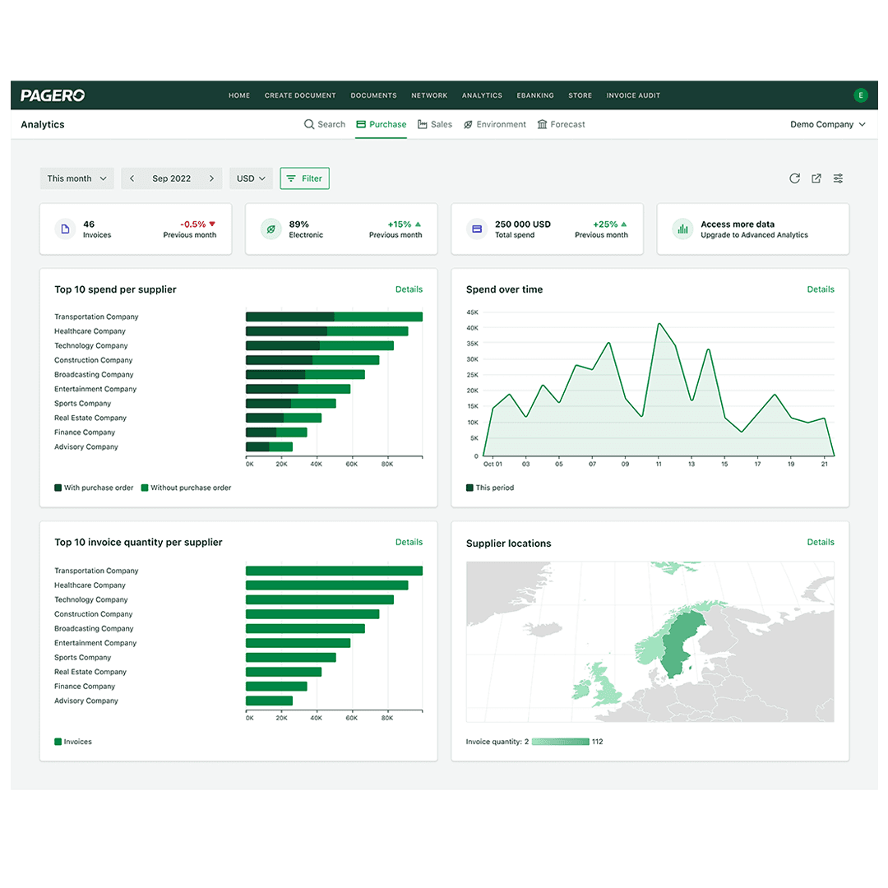Click Finance Company in invoice quantity list
The height and width of the screenshot is (888, 888).
click(x=85, y=687)
